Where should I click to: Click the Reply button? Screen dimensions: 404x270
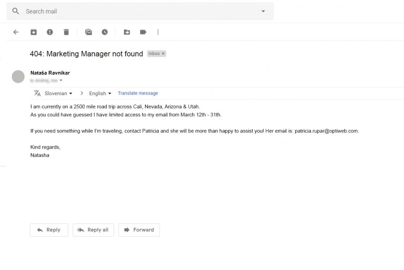point(49,230)
